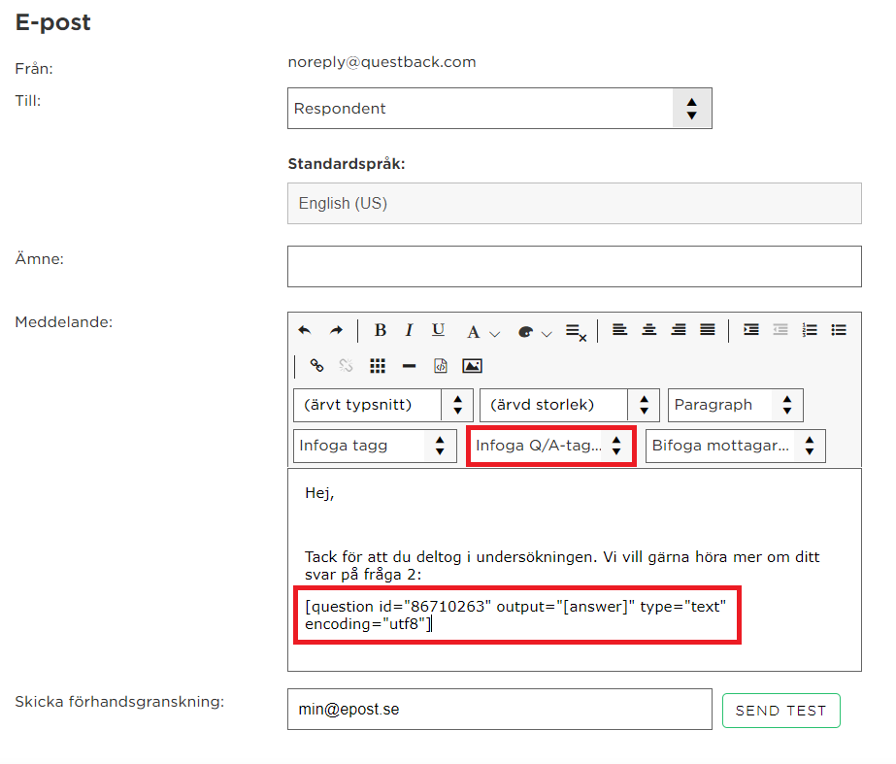
Task: Center align the message text
Action: [649, 330]
